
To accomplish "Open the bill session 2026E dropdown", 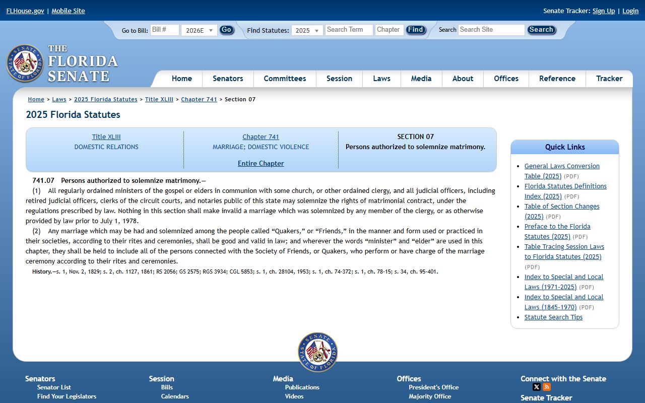I will pos(199,30).
